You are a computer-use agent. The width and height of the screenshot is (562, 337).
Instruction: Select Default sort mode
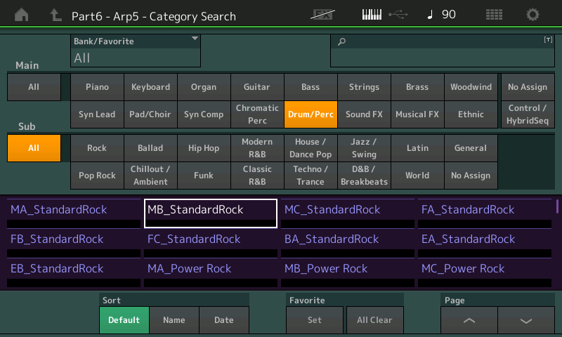(x=124, y=320)
